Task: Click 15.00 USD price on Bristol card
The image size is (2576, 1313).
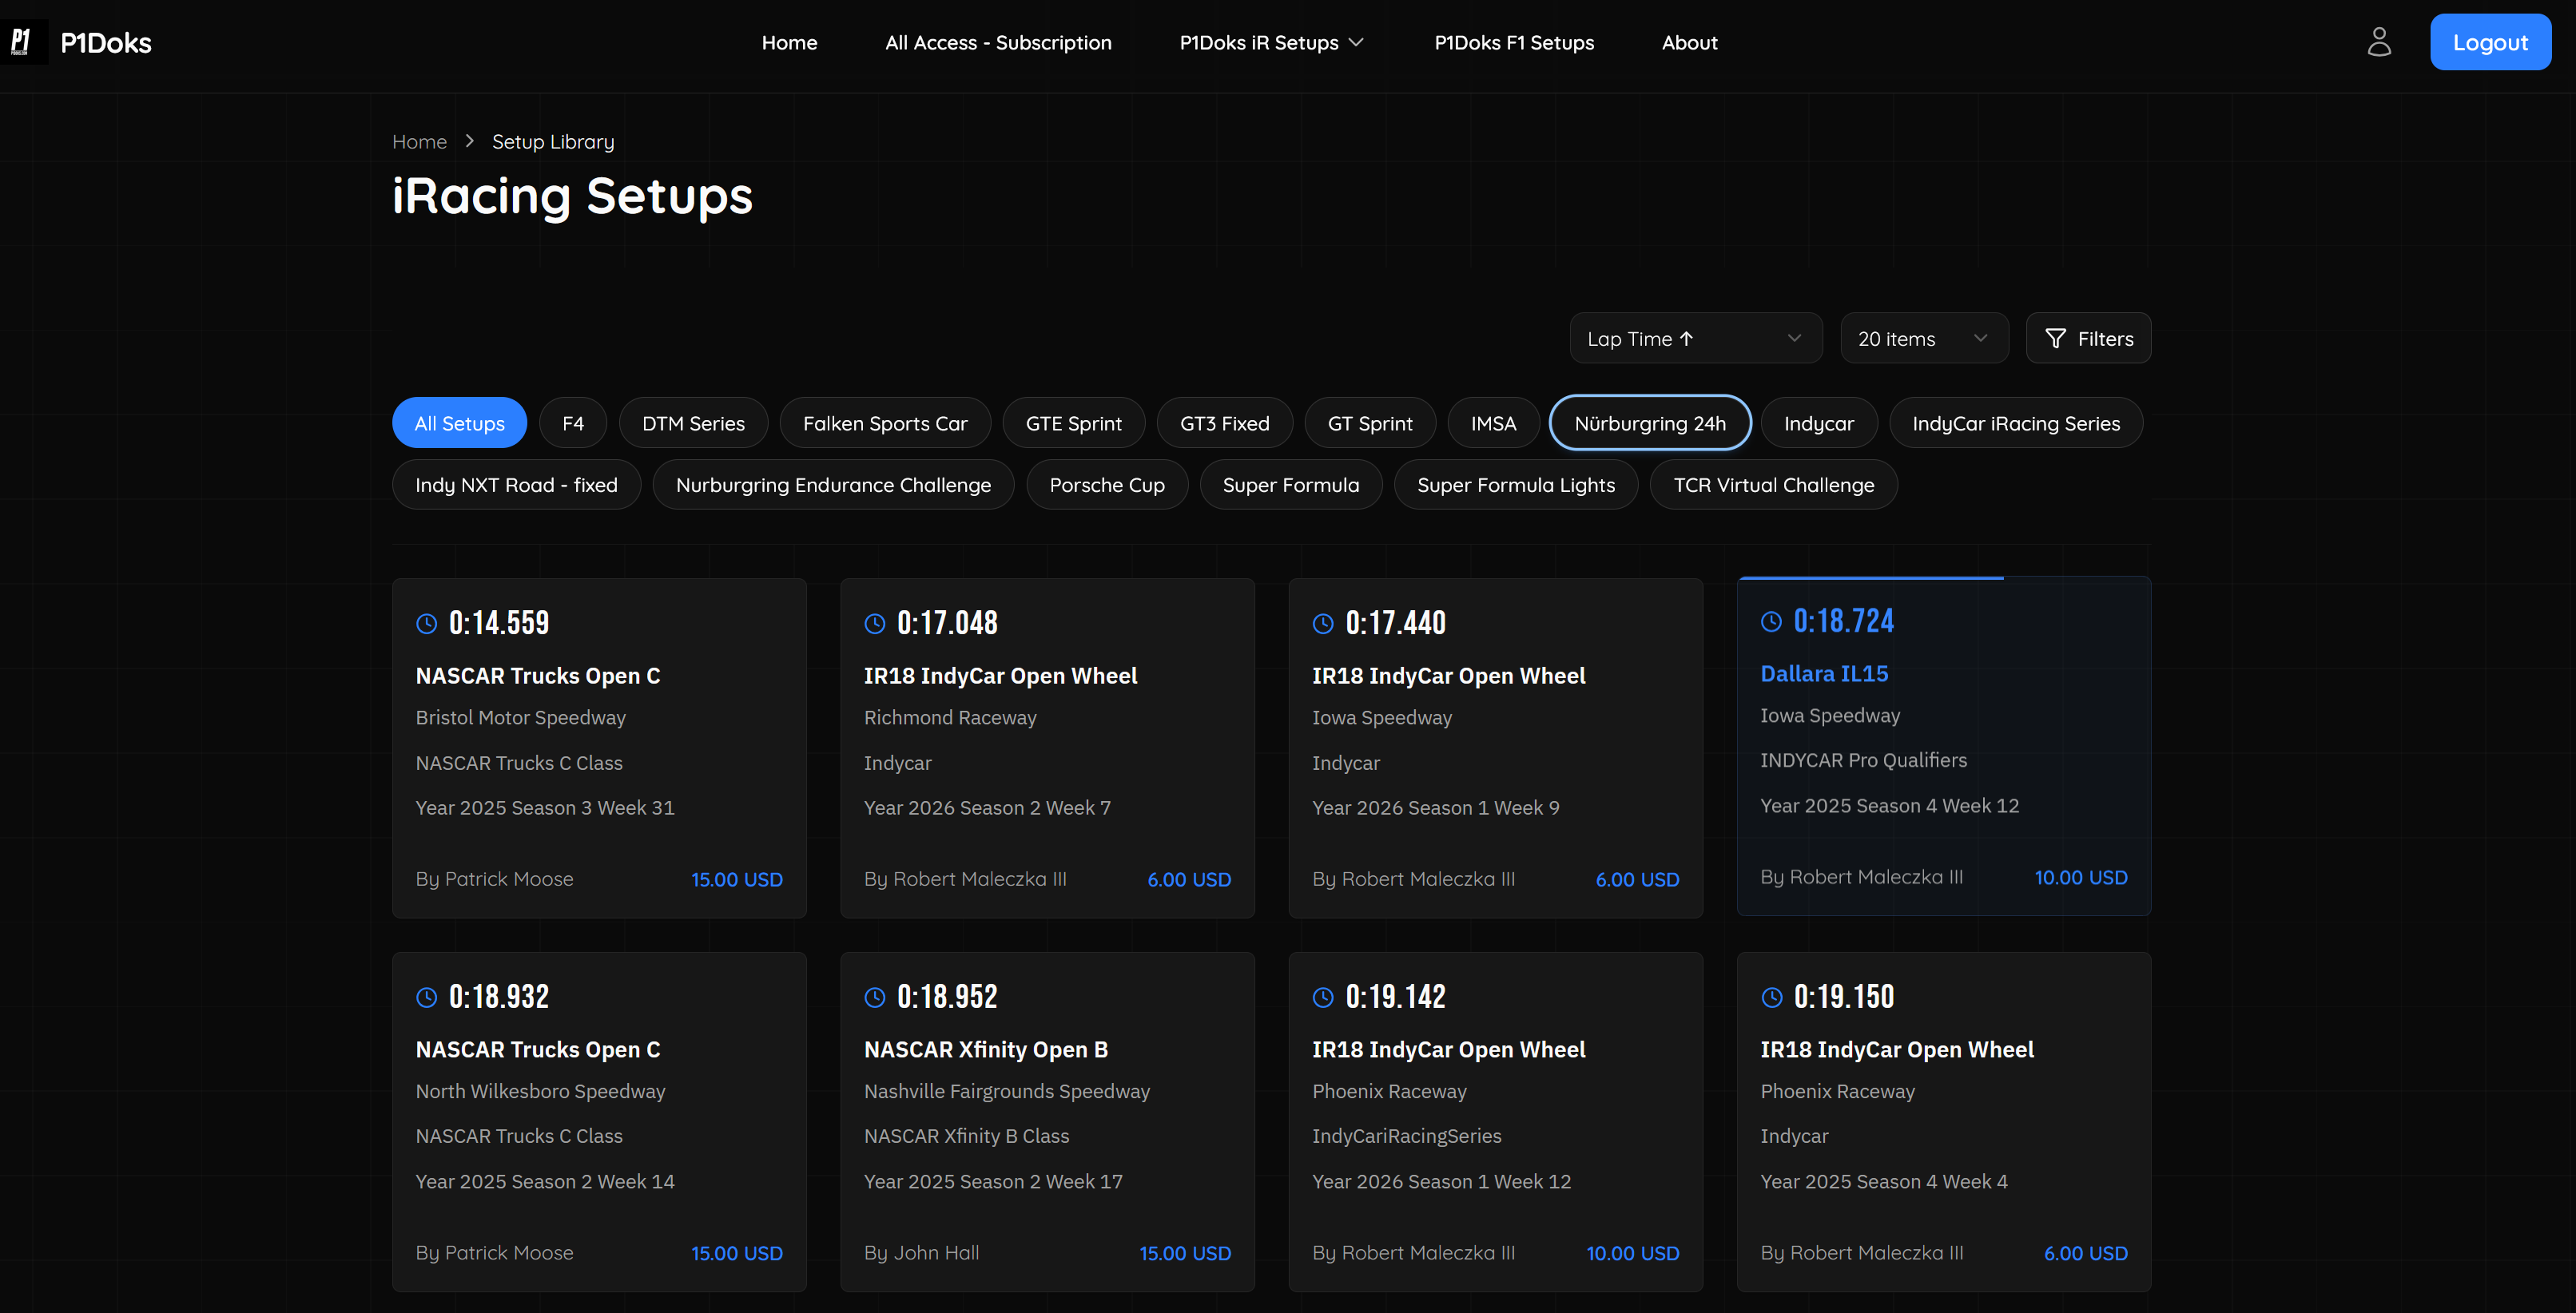Action: (736, 879)
